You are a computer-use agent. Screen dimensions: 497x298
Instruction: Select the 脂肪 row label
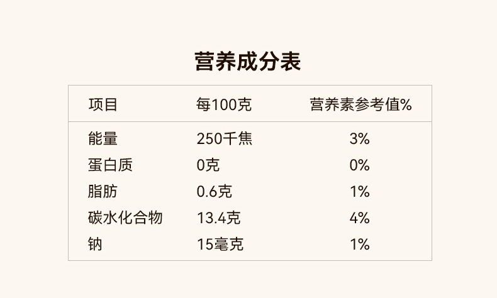(x=103, y=192)
